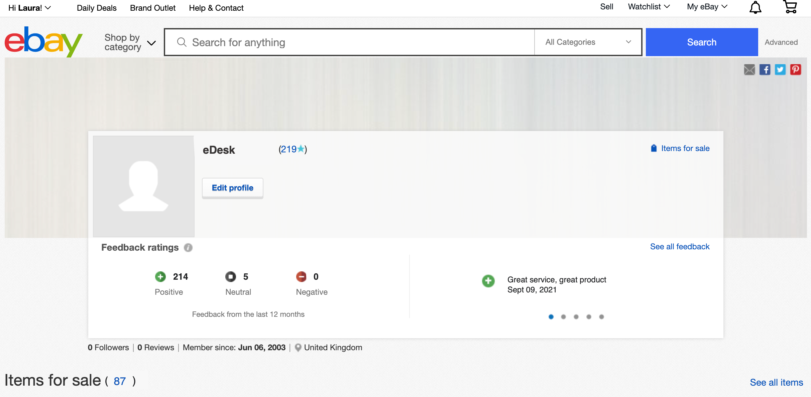Click the 87 items count link
811x397 pixels.
tap(120, 381)
